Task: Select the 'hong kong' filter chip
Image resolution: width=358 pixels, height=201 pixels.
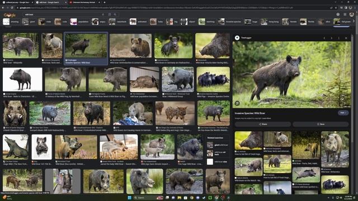Action: [270, 22]
